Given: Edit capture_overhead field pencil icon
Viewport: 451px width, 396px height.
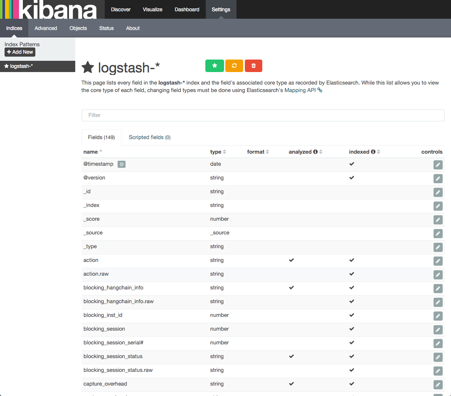Looking at the screenshot, I should click(438, 385).
